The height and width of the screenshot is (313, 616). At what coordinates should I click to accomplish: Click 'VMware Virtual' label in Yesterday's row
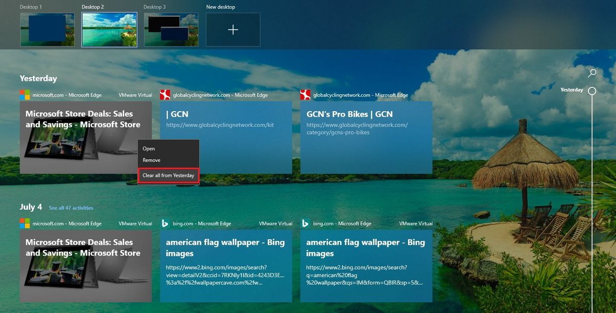[x=136, y=95]
